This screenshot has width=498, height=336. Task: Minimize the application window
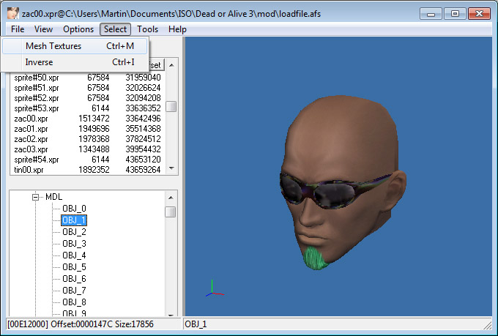point(431,14)
